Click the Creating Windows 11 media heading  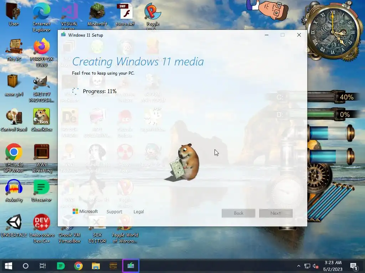tap(138, 62)
